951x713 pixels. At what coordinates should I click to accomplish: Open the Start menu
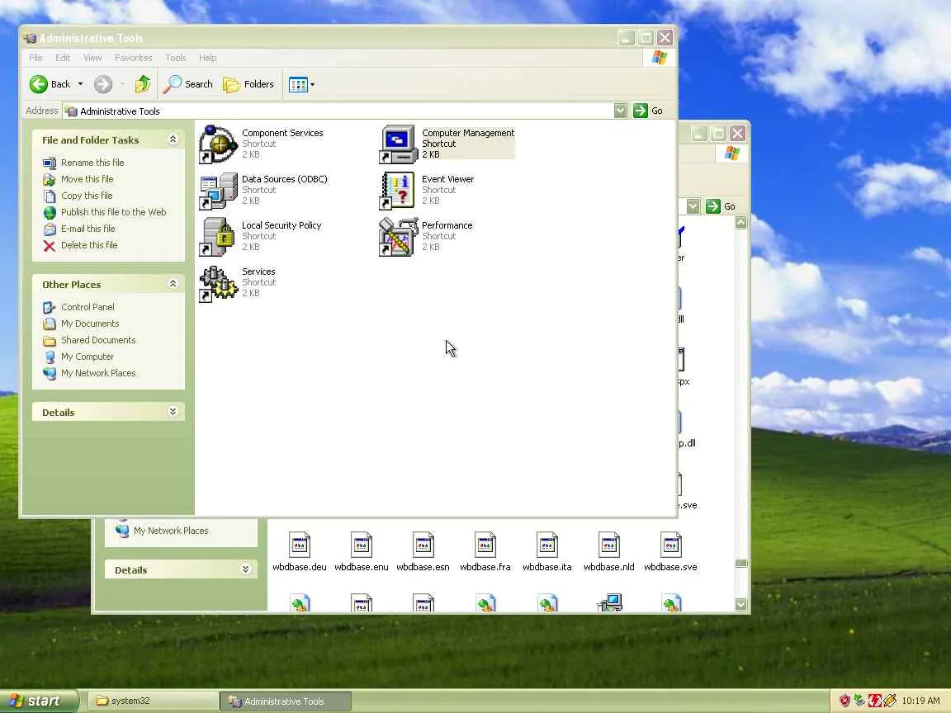[38, 701]
